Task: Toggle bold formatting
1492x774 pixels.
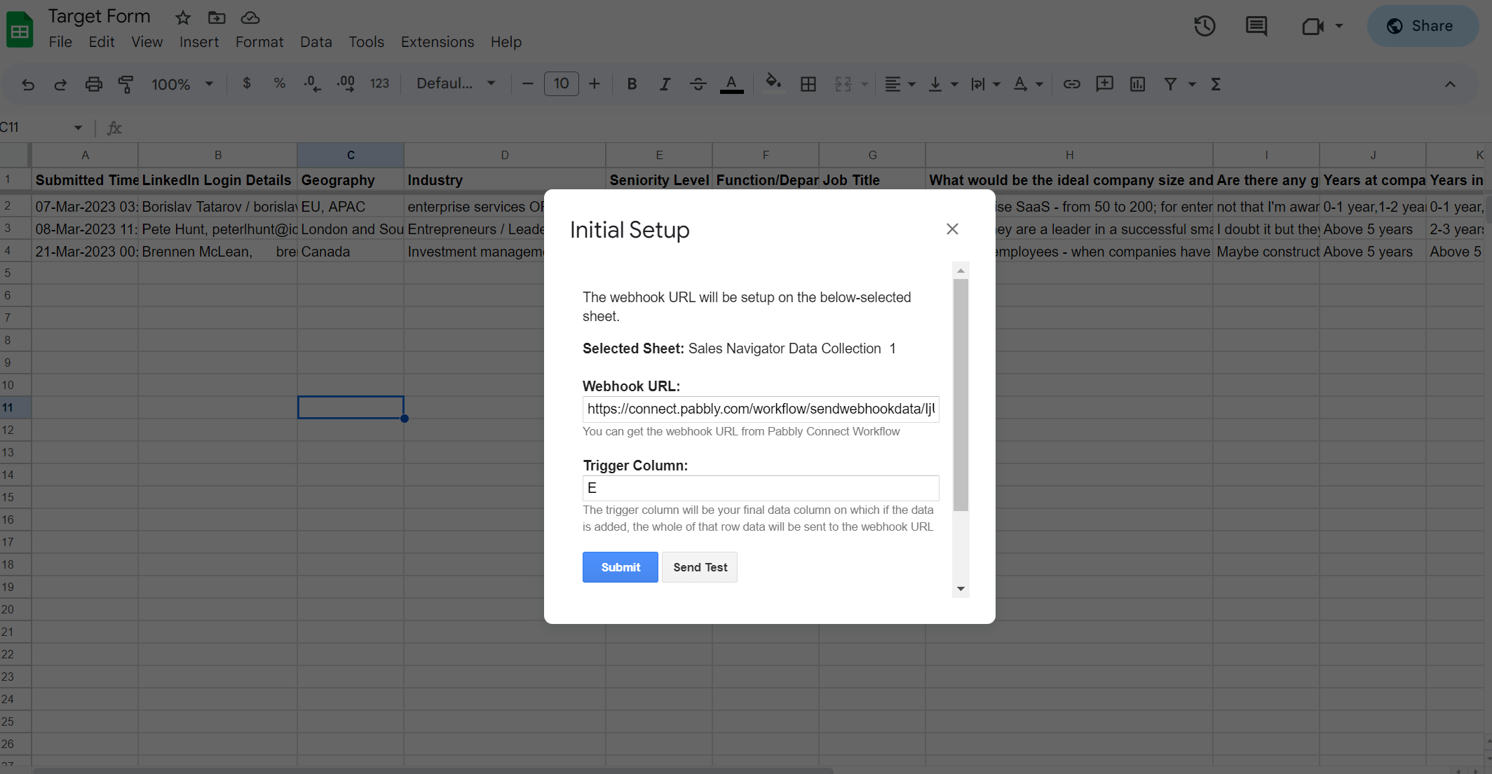Action: click(632, 84)
